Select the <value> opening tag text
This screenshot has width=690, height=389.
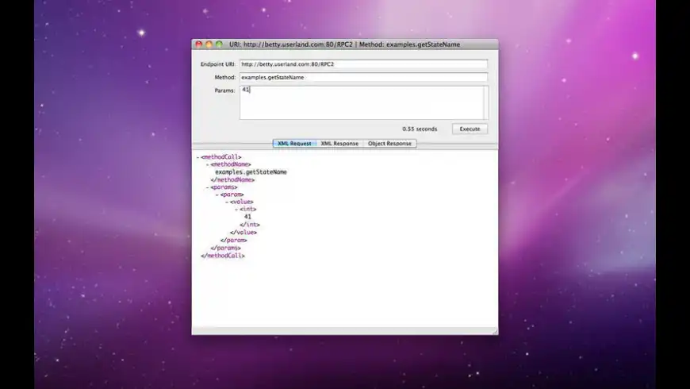[242, 202]
